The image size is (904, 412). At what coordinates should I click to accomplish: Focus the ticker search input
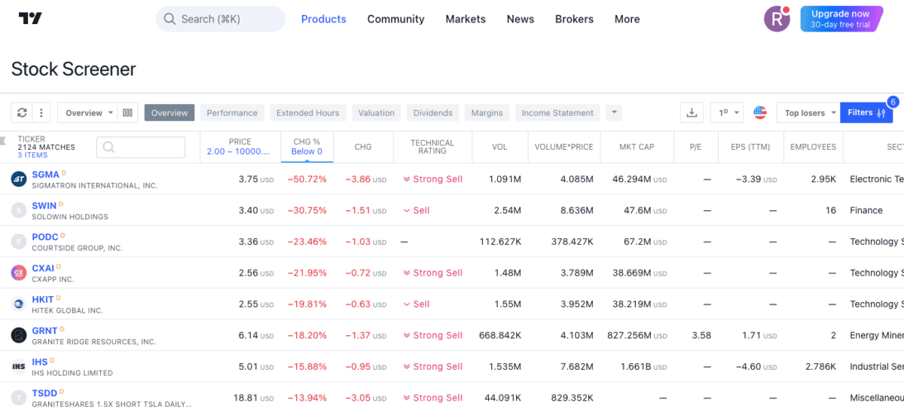pyautogui.click(x=141, y=148)
